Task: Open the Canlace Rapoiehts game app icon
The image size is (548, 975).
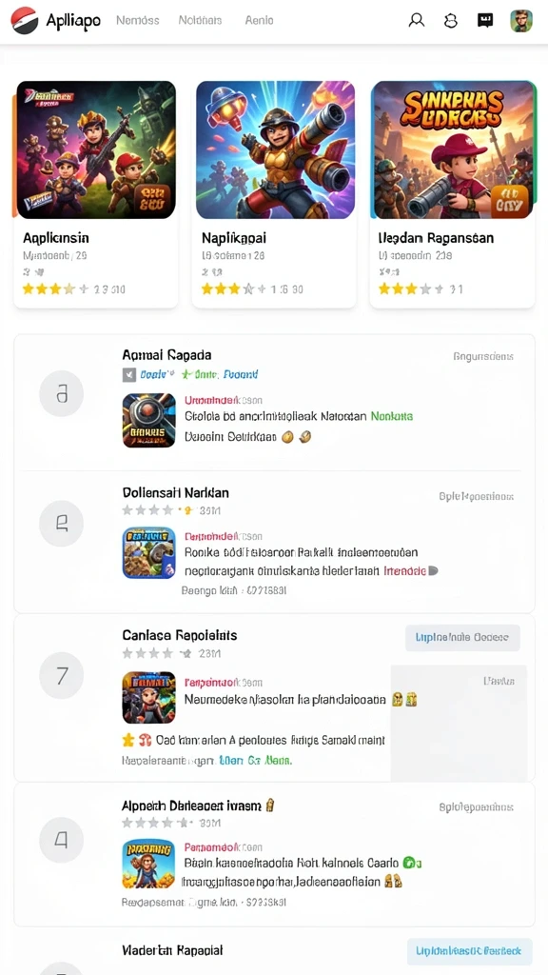Action: [149, 697]
